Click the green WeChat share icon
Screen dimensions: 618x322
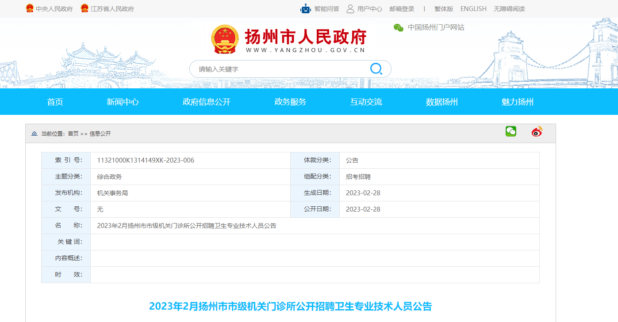pos(511,131)
